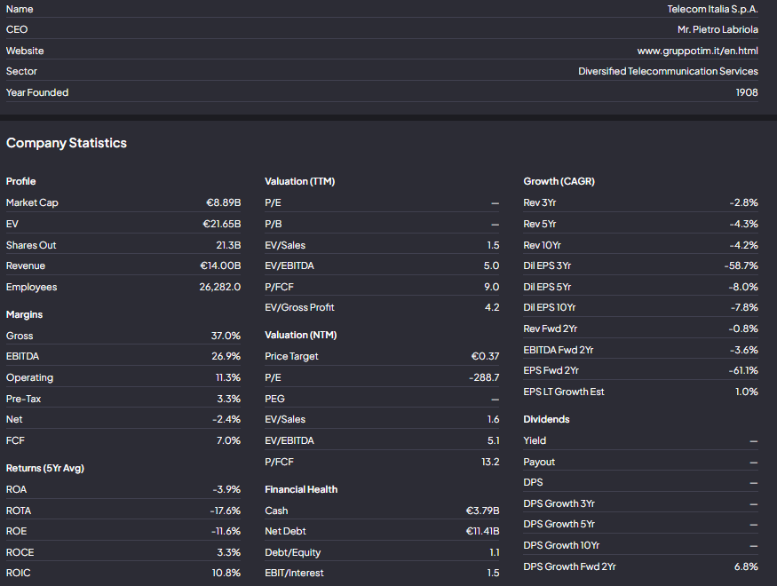Click the Yield row label
Image resolution: width=777 pixels, height=586 pixels.
[x=535, y=441]
